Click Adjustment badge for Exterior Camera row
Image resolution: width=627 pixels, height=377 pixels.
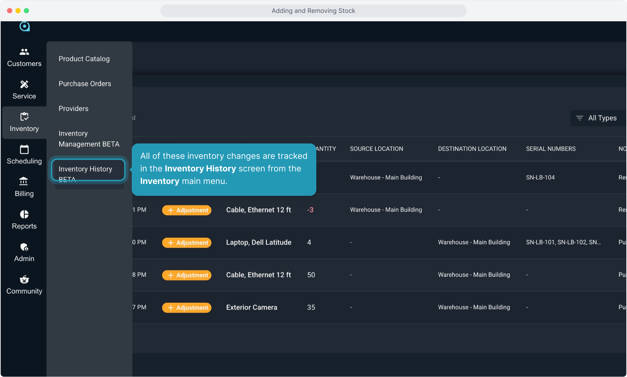(187, 308)
